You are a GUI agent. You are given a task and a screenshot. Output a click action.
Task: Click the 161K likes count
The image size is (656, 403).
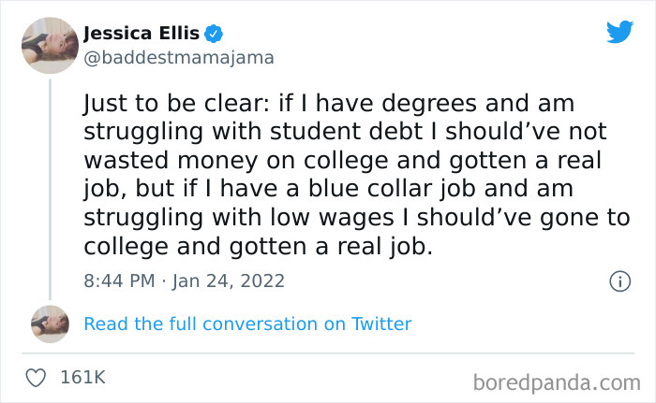(82, 378)
